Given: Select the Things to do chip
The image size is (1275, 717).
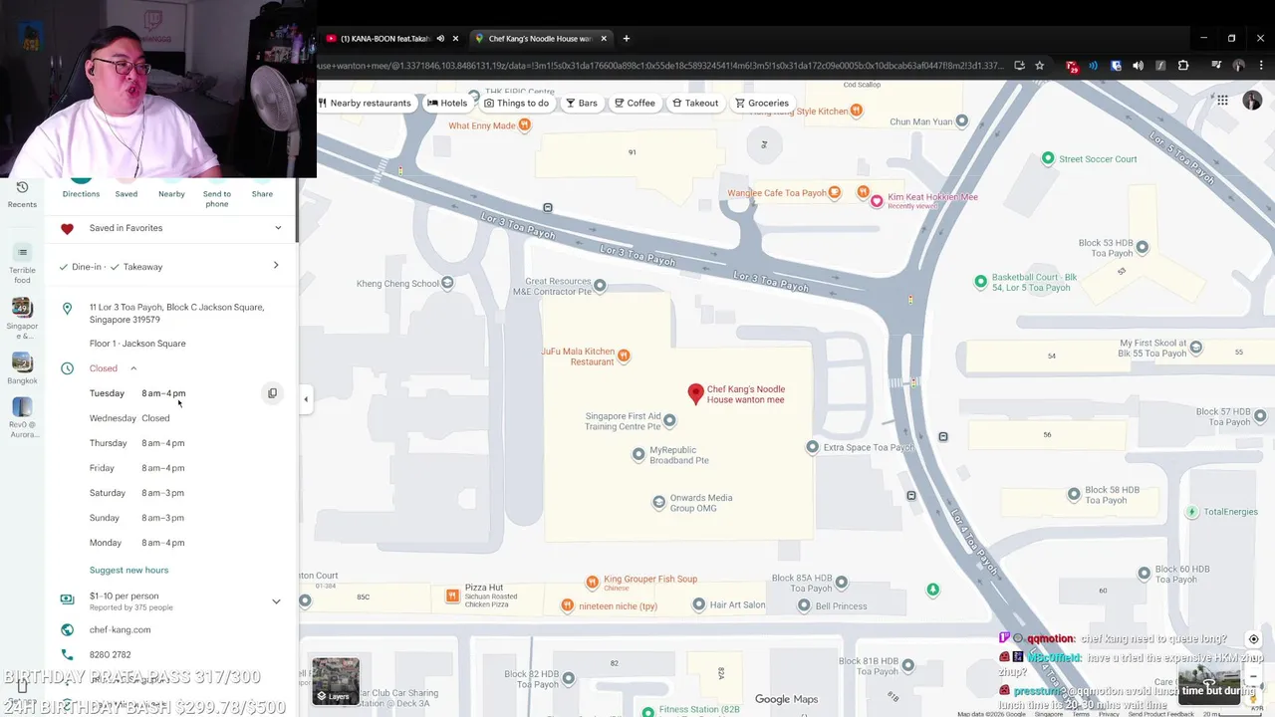Looking at the screenshot, I should pyautogui.click(x=516, y=103).
